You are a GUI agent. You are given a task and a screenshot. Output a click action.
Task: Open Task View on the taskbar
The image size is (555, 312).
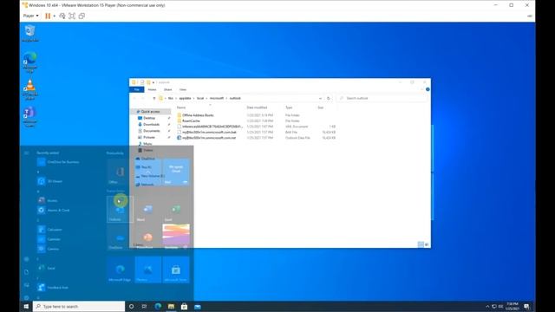[145, 306]
